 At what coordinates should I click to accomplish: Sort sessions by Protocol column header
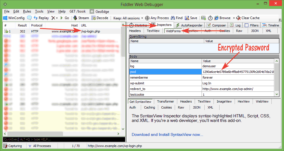37,25
